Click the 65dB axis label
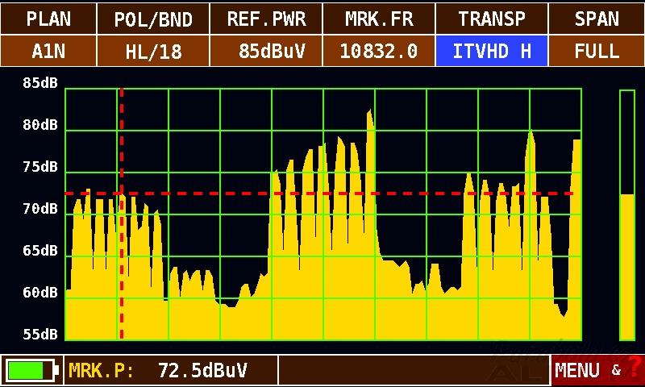 click(x=40, y=251)
